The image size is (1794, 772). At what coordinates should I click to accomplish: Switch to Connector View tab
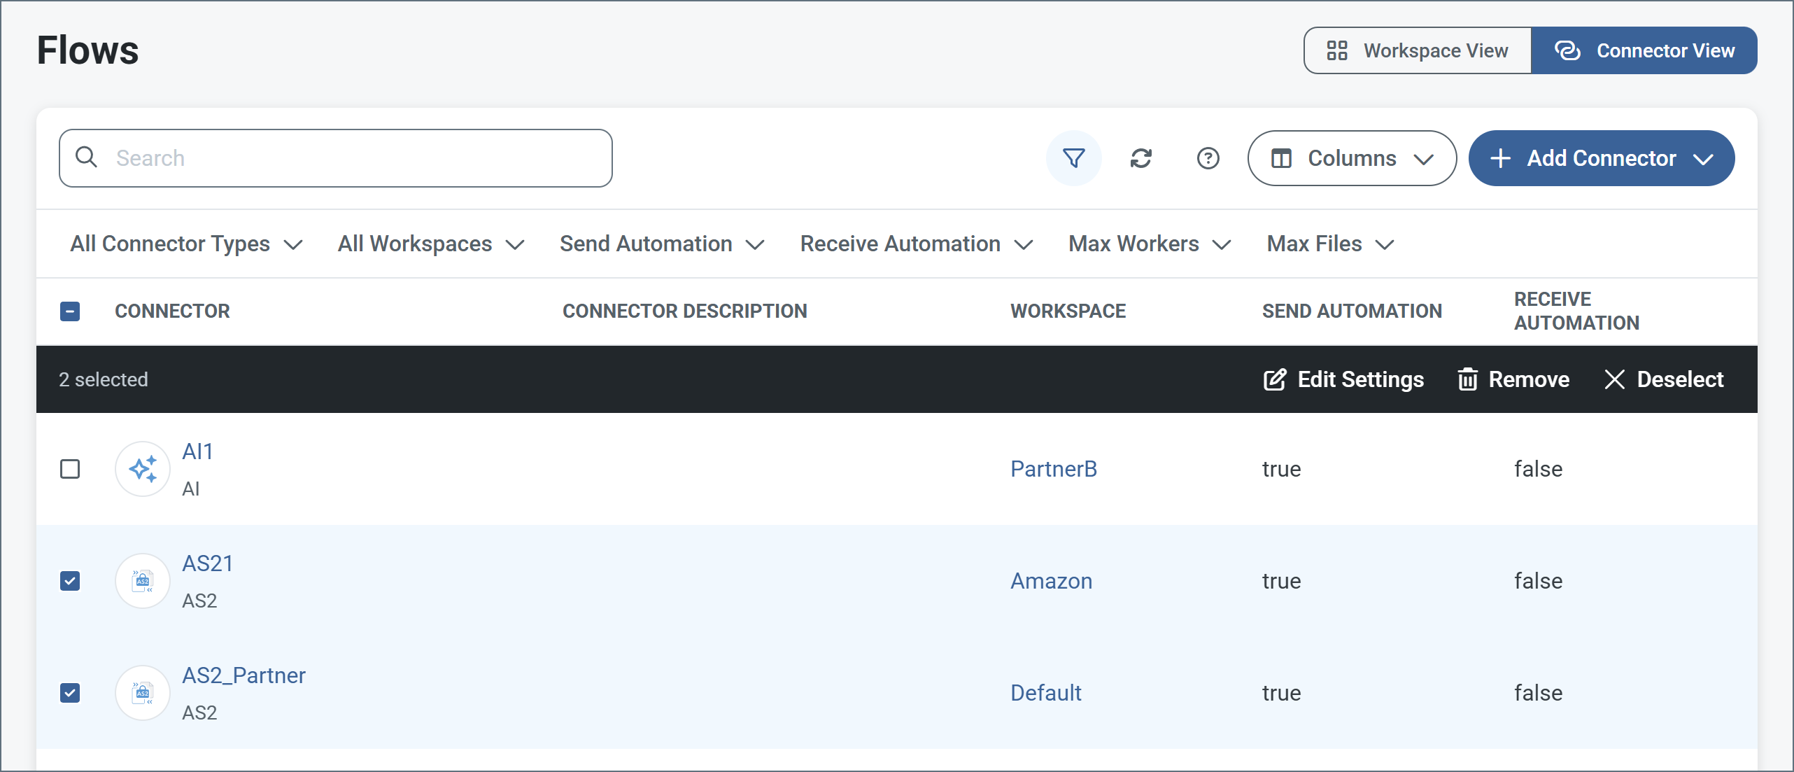[1644, 50]
